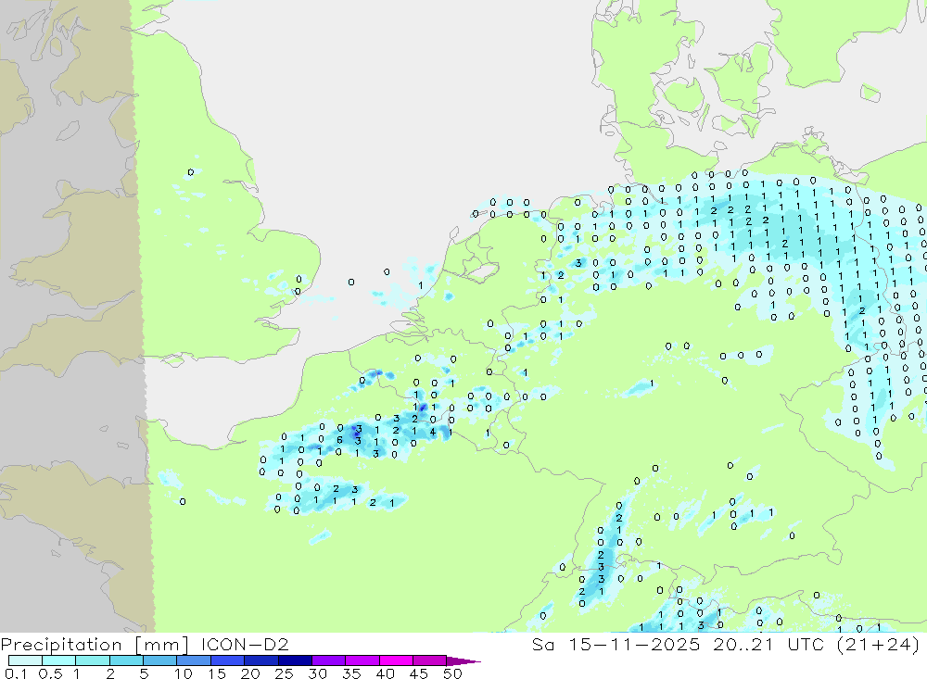Click the '(21+24)' forecast run label
Viewport: 927px width, 679px height.
(877, 645)
